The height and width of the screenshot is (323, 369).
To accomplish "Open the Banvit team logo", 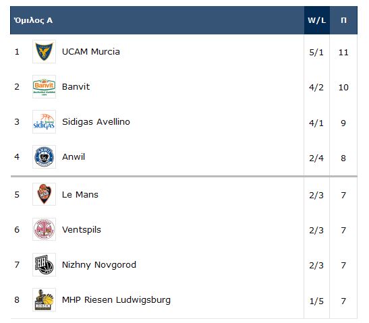I will click(x=44, y=86).
